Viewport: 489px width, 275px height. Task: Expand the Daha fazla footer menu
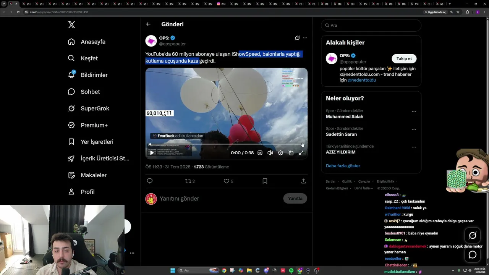point(363,188)
